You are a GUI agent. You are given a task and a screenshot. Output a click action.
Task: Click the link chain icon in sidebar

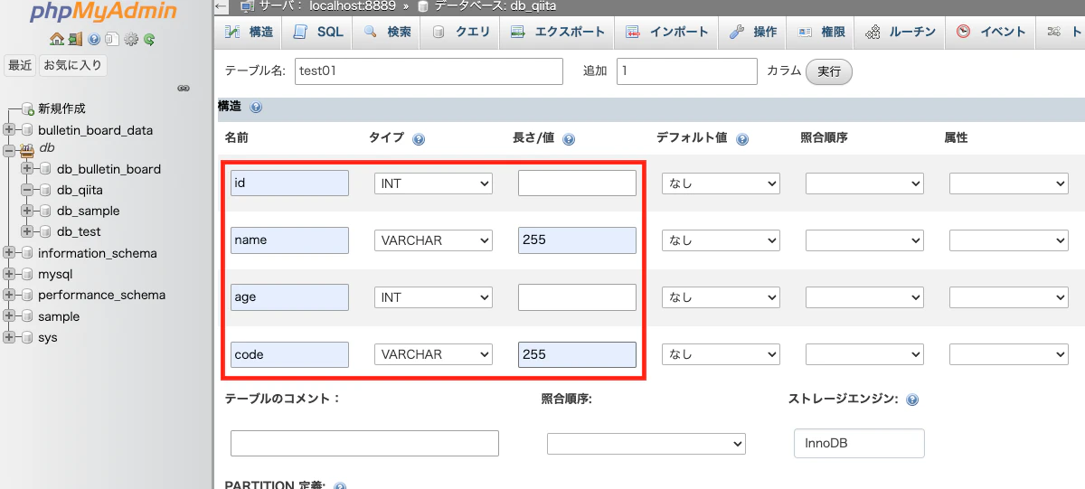point(183,89)
